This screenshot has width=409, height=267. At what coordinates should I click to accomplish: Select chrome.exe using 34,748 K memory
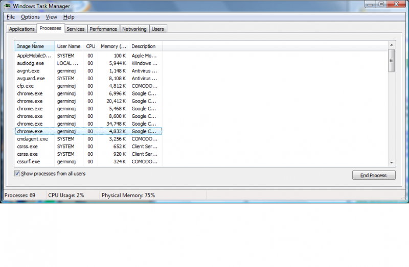(88, 124)
